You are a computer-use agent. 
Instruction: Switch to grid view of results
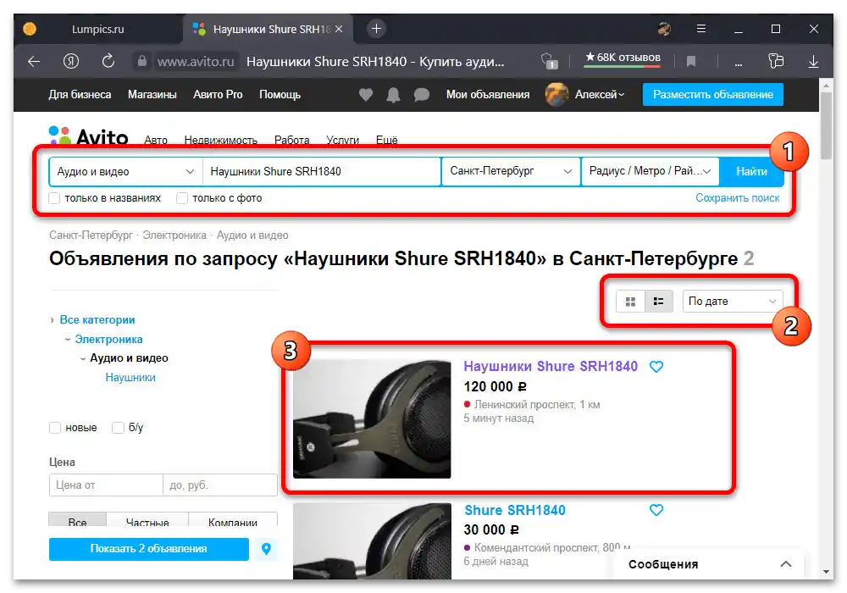click(630, 302)
